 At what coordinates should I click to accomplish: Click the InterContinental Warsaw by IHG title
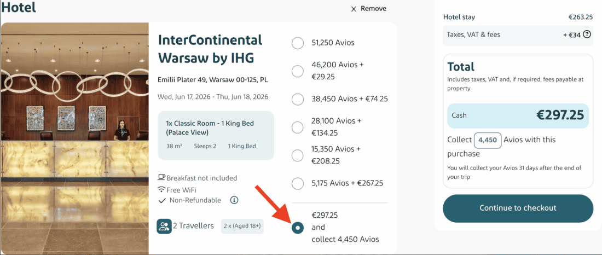click(210, 49)
